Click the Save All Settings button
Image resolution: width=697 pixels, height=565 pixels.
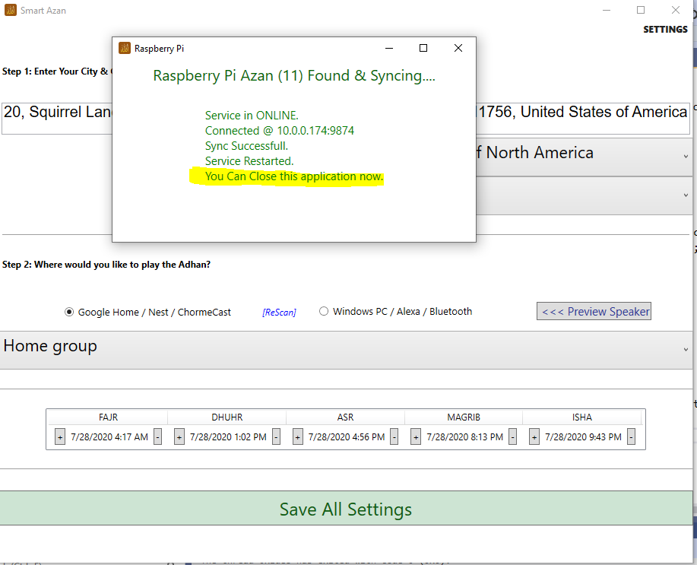pos(347,509)
